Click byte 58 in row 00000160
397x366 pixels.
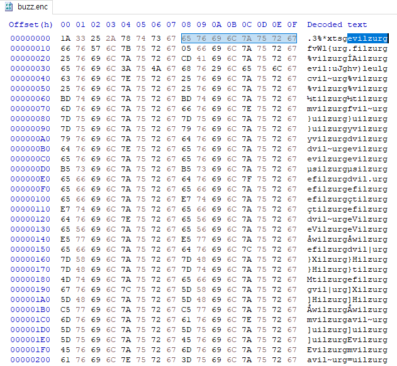tap(81, 259)
